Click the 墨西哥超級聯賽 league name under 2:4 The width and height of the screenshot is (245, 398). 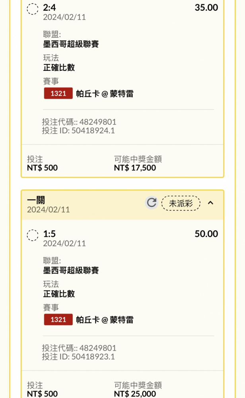71,44
